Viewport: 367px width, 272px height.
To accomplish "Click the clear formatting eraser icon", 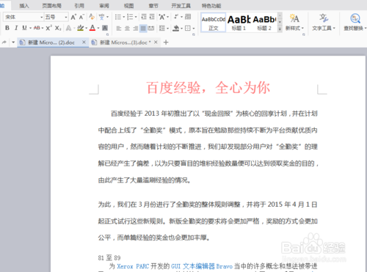I will click(x=92, y=17).
